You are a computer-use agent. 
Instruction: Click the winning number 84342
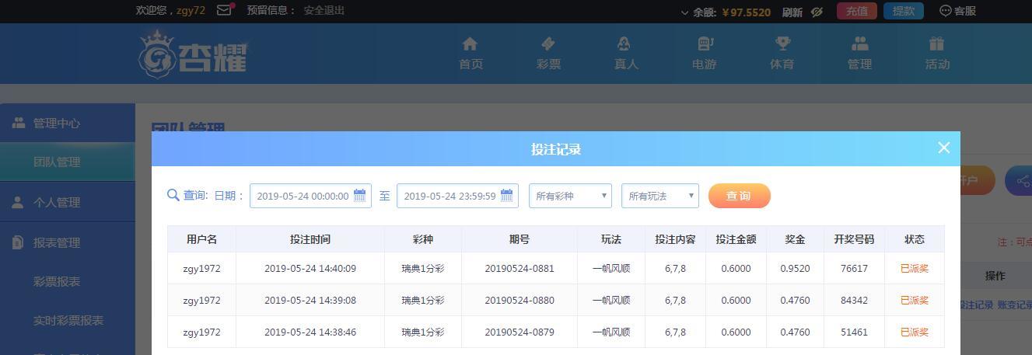coord(854,301)
